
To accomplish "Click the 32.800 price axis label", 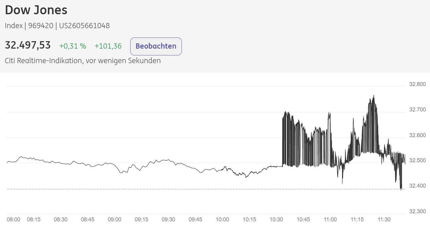I will click(x=418, y=84).
